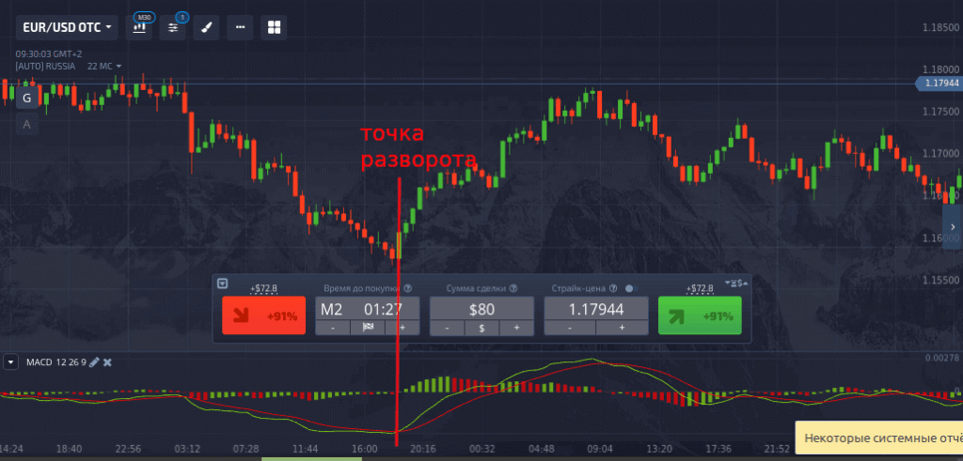Collapse the MACD indicator panel arrow
Screen dimensions: 963x461
(x=11, y=362)
